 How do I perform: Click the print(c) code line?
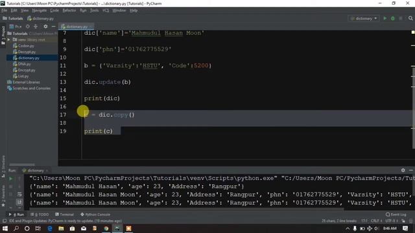[x=99, y=131]
